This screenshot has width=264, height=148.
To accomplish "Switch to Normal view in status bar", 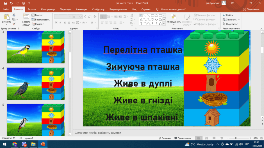I will click(199, 138).
